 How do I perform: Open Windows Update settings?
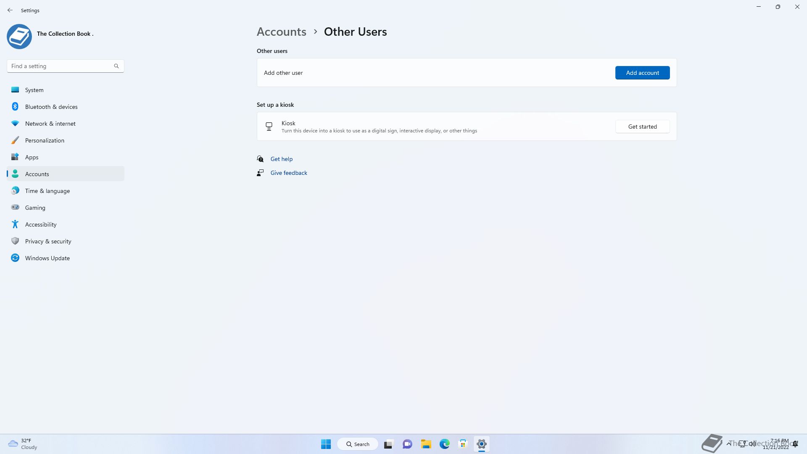66,258
